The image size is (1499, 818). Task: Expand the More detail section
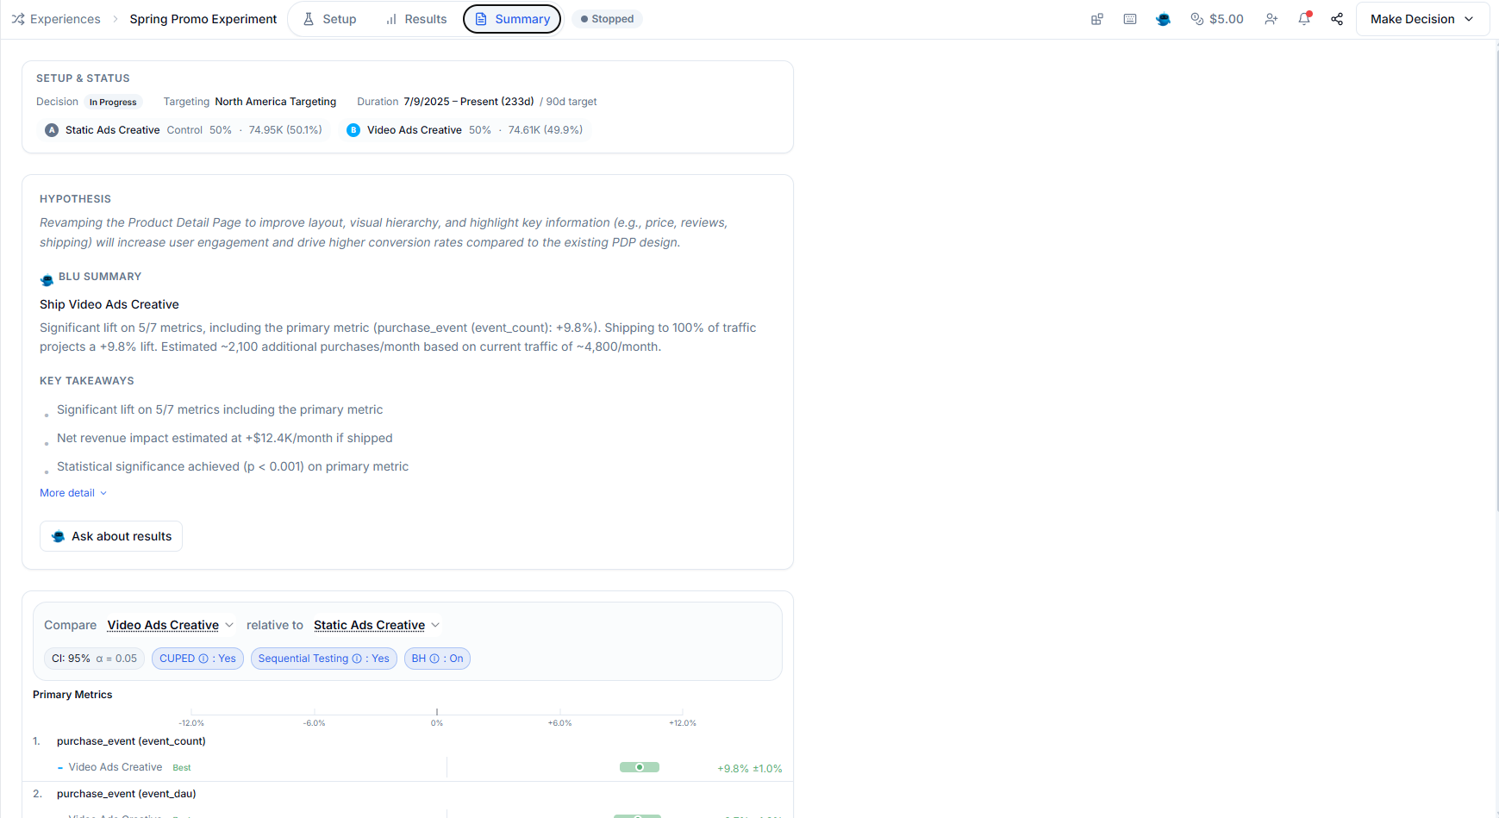[x=72, y=492]
